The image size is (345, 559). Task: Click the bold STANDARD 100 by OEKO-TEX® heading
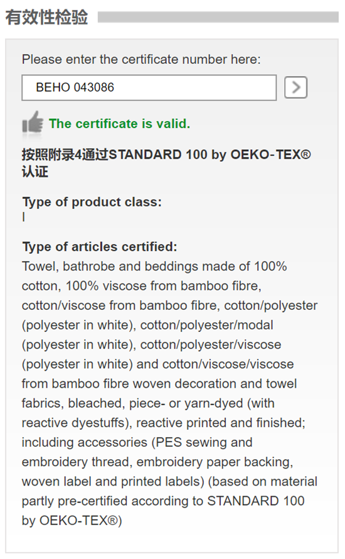210,155
